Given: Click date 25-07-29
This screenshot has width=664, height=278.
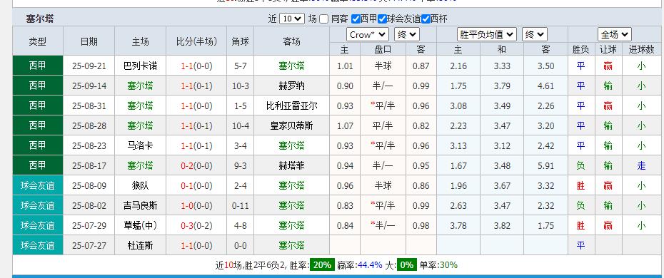Looking at the screenshot, I should pos(89,225).
